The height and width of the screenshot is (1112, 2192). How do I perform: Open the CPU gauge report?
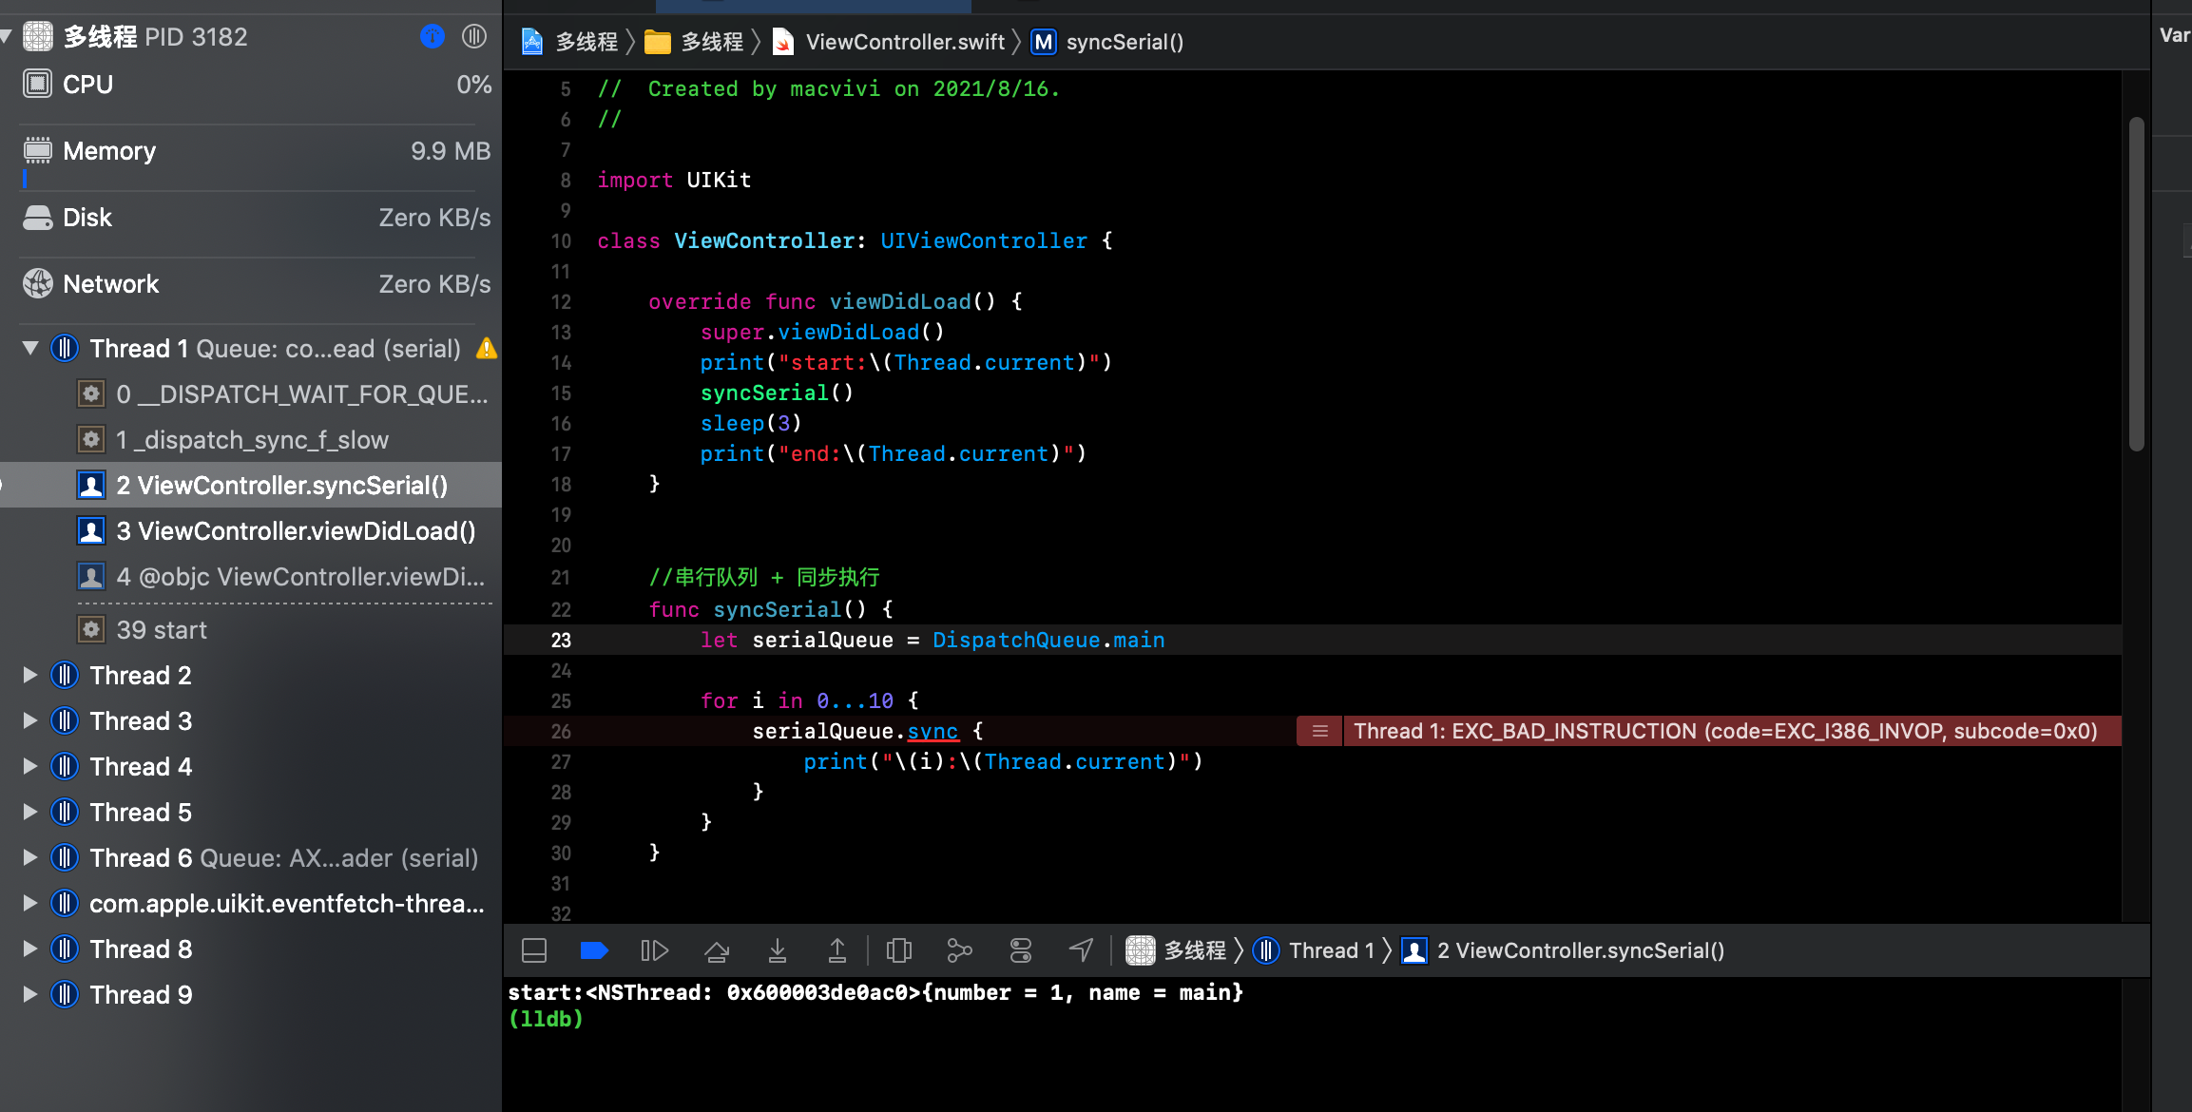point(257,85)
